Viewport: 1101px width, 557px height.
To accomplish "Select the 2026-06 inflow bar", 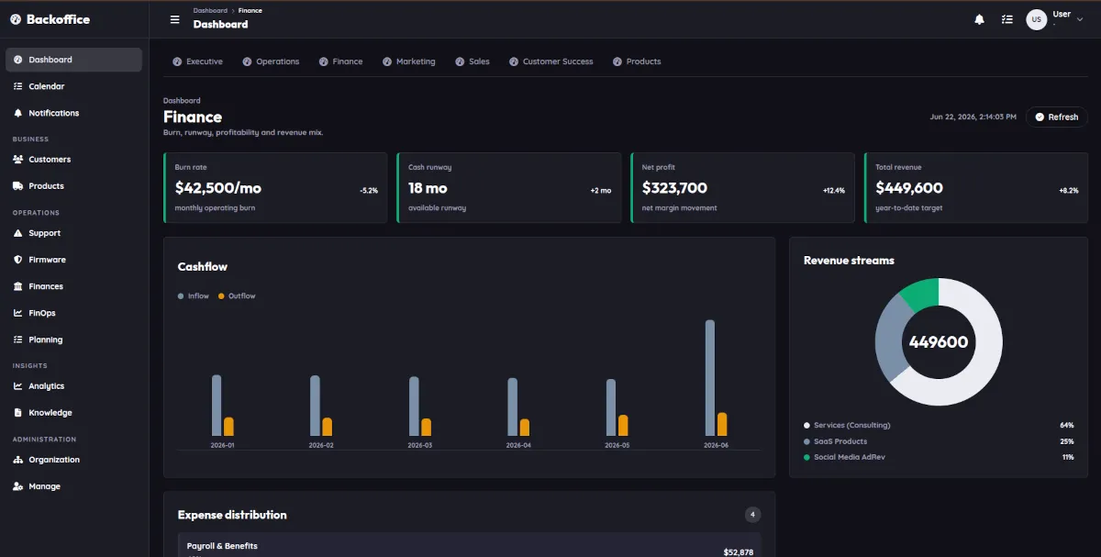I will coord(709,378).
